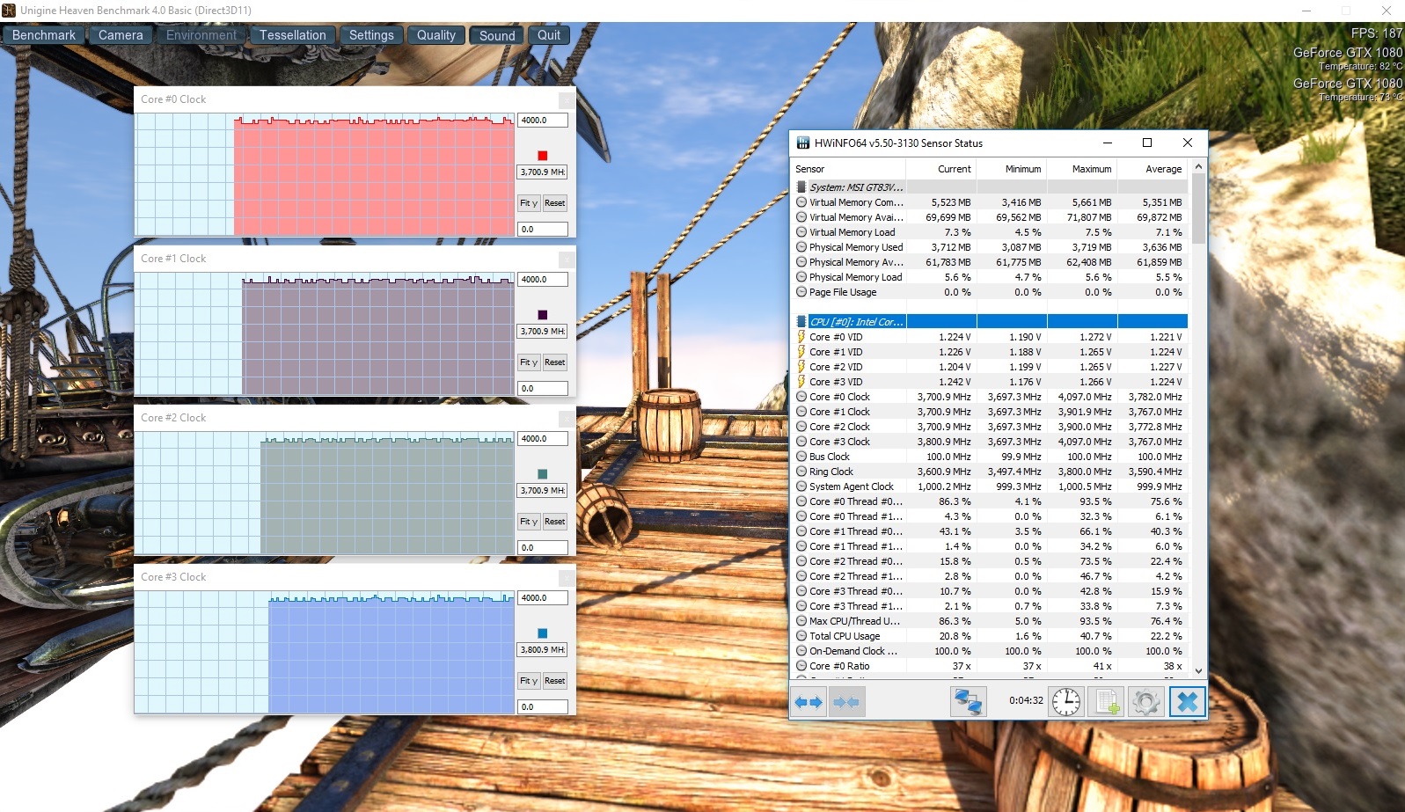The height and width of the screenshot is (812, 1405).
Task: Click the sensor list scroll down arrow
Action: (x=1198, y=671)
